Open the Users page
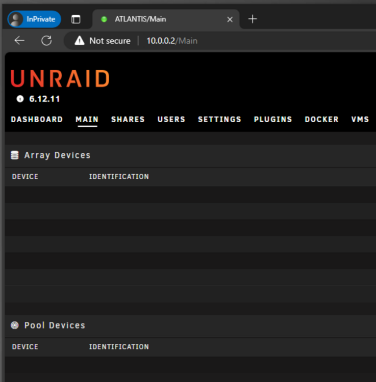Image resolution: width=376 pixels, height=382 pixels. click(171, 119)
